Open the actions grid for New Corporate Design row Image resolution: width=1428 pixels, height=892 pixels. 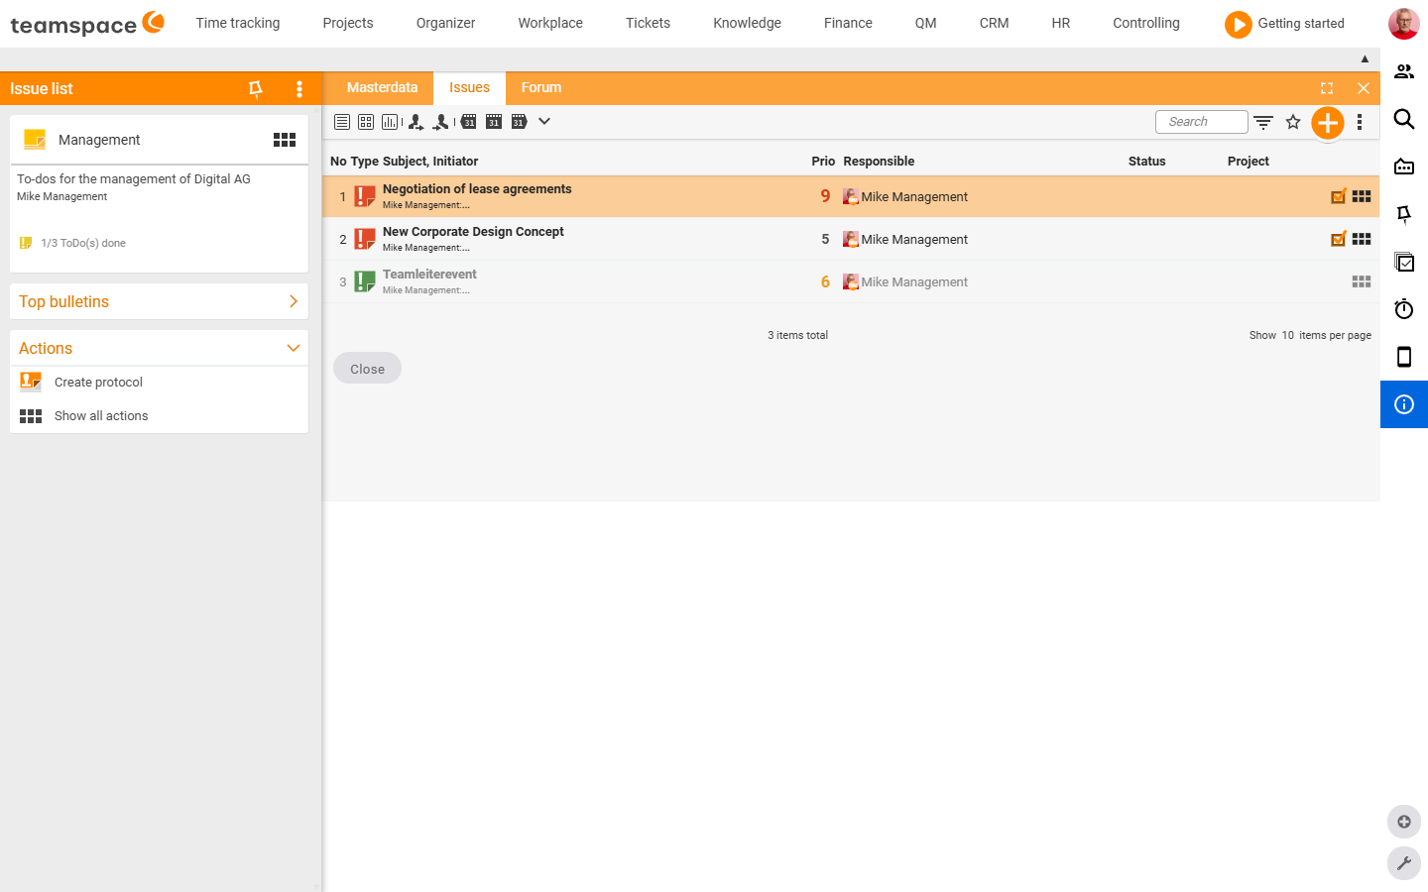(1362, 239)
